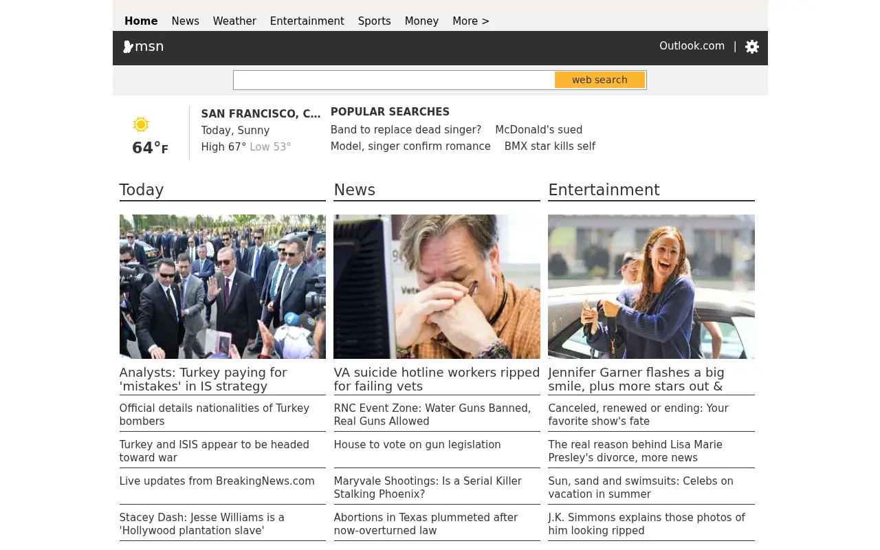The width and height of the screenshot is (880, 550).
Task: Open 'RNC Event Zone: Water Guns Banned' story
Action: click(432, 415)
